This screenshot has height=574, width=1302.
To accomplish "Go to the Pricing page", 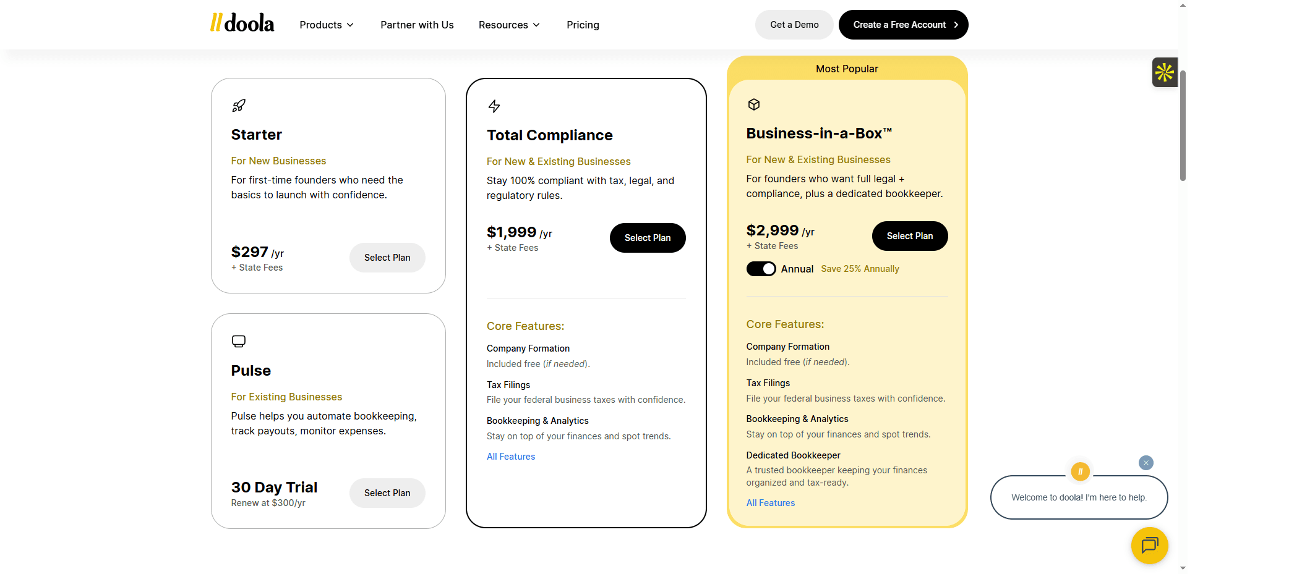I will pyautogui.click(x=583, y=25).
